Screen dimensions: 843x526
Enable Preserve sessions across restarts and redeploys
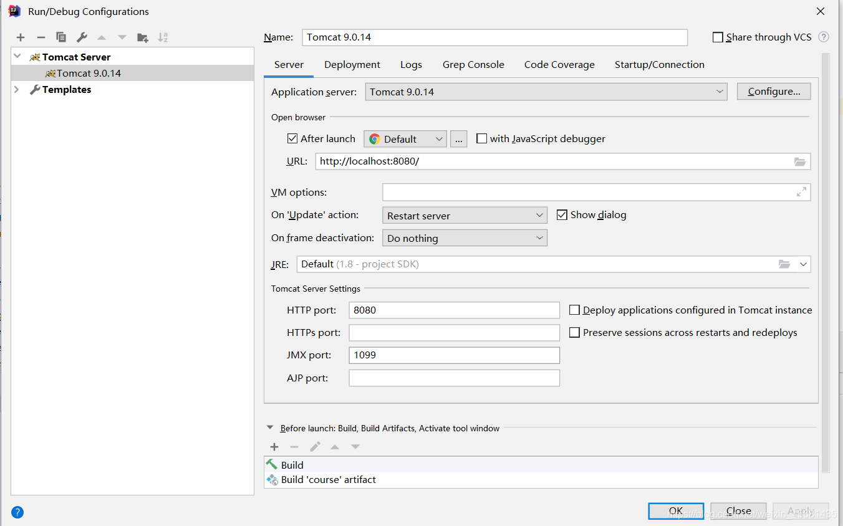point(574,333)
